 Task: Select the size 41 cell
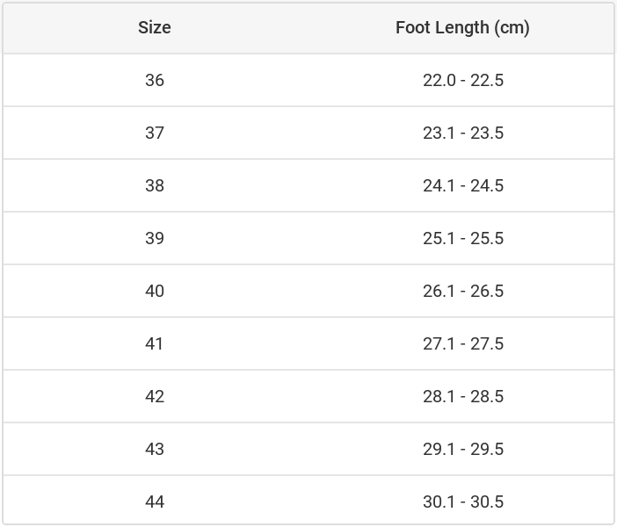(x=155, y=343)
